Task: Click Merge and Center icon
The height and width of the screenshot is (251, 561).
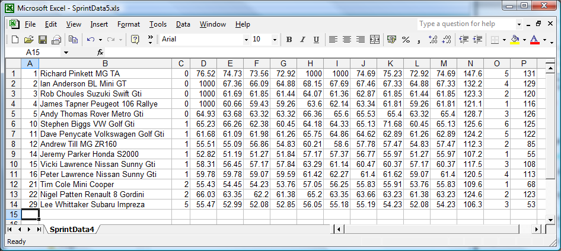Action: [375, 39]
